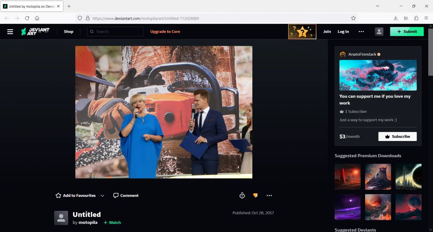Select the Untitled by motopila browser tab

(x=32, y=6)
